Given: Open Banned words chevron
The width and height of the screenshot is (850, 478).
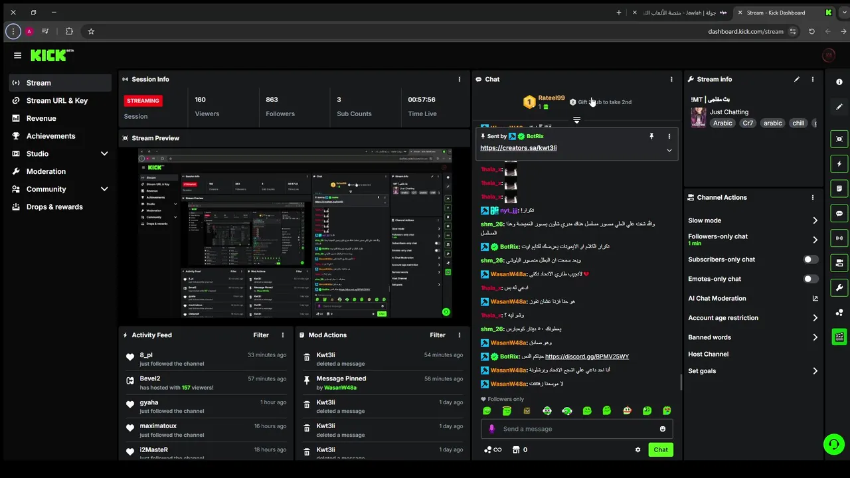Looking at the screenshot, I should click(815, 337).
